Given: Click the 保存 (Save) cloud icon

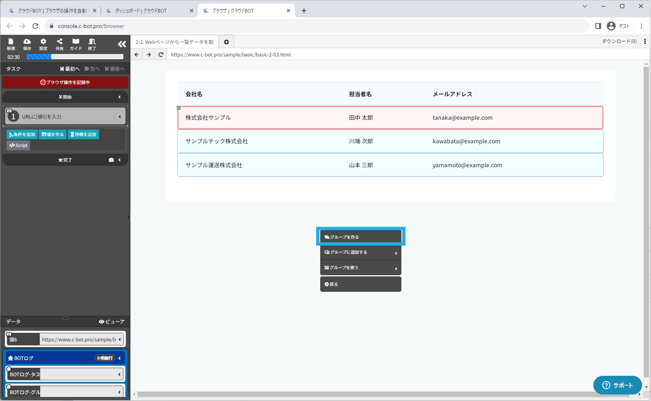Looking at the screenshot, I should point(27,44).
